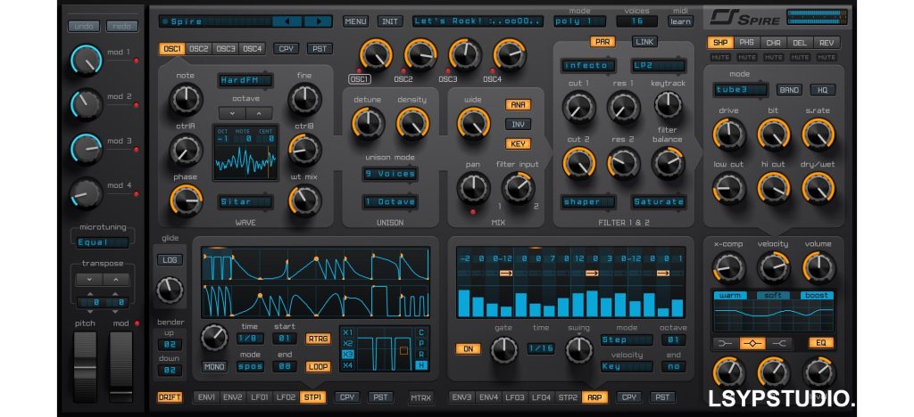Switch to the OSC2 tab
914x417 pixels.
point(199,49)
